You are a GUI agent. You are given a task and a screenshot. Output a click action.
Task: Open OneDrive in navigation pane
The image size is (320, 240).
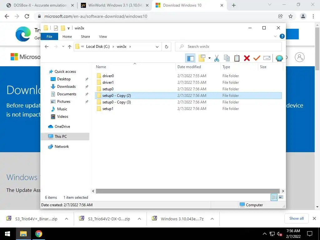tap(62, 127)
